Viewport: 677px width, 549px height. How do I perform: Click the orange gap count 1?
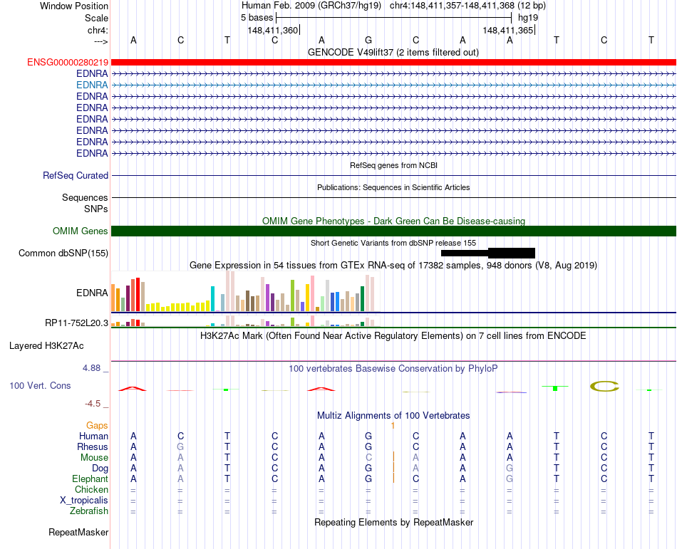[393, 426]
